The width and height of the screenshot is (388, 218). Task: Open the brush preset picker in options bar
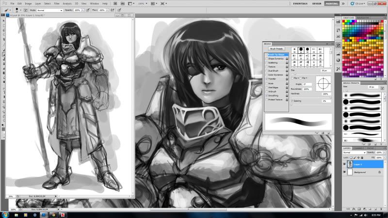17,10
